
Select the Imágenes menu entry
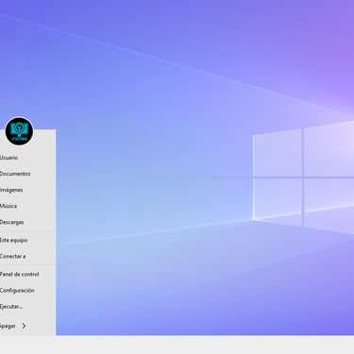pyautogui.click(x=11, y=190)
